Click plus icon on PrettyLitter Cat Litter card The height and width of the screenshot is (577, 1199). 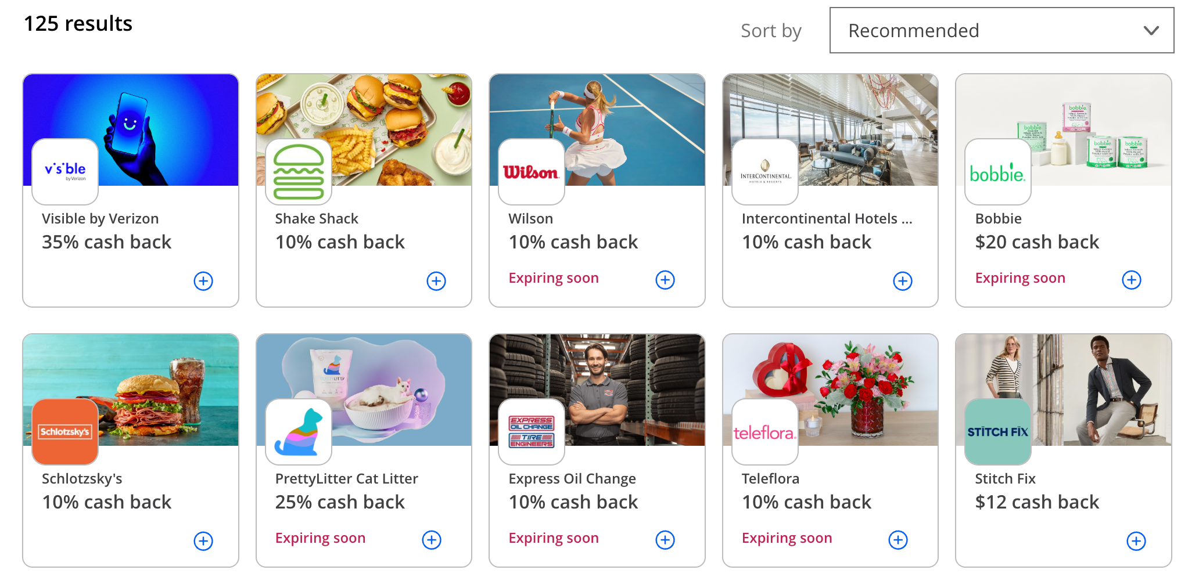coord(432,540)
